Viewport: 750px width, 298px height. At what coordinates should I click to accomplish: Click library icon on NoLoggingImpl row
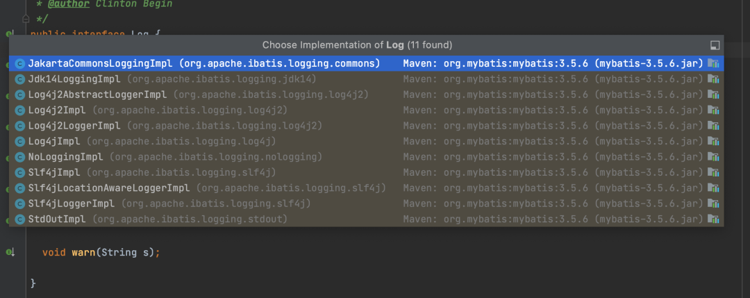(x=713, y=157)
